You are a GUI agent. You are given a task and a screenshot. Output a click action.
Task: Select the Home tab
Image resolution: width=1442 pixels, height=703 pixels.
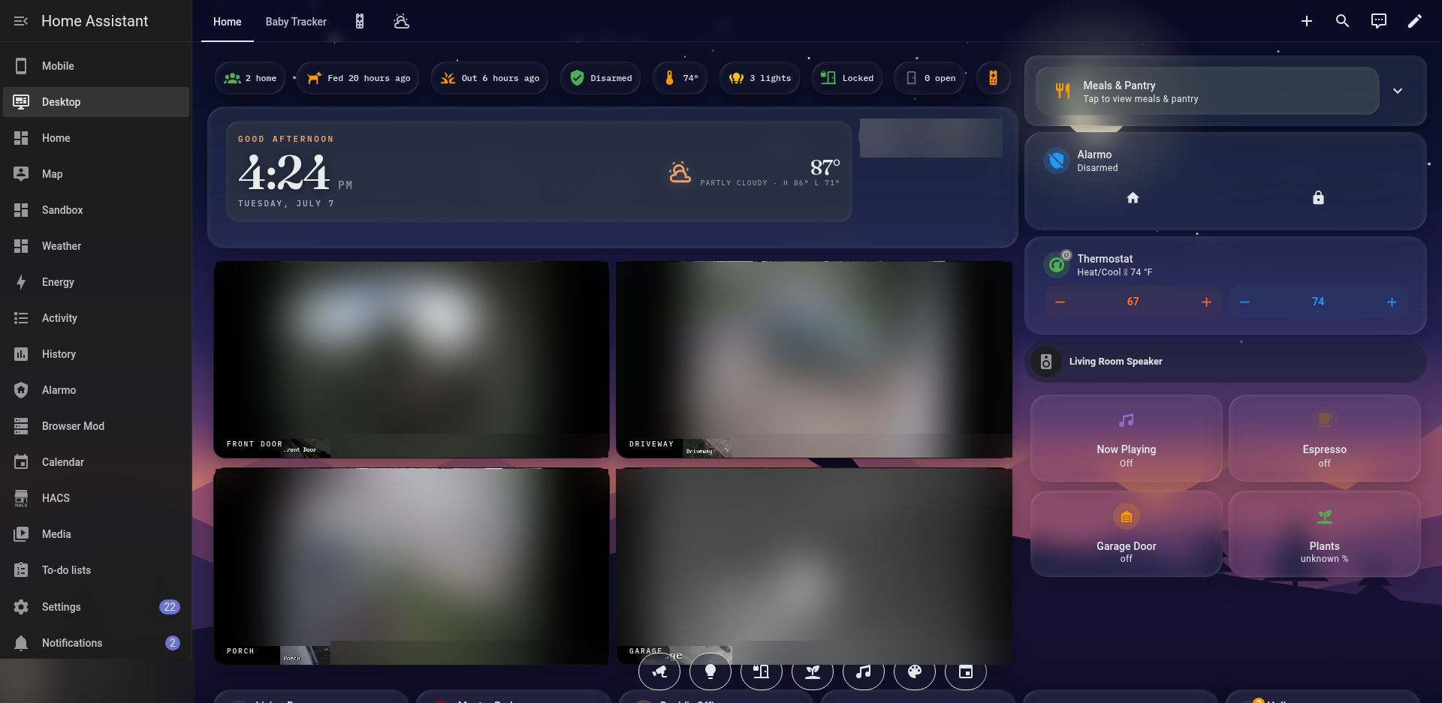click(x=227, y=22)
